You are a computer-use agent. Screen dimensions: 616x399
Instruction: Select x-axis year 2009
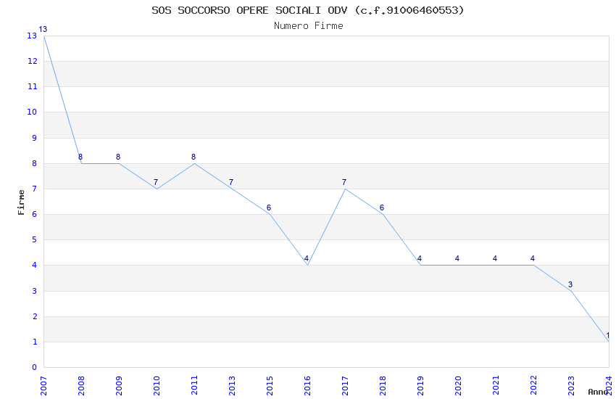click(x=119, y=386)
